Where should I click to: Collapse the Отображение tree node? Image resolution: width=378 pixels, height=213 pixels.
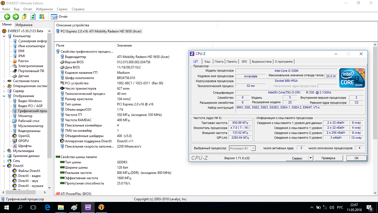(x=4, y=96)
